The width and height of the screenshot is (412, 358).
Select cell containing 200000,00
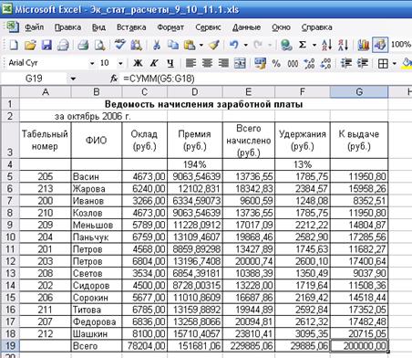359,346
